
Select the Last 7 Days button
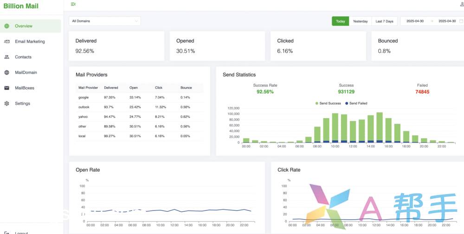point(384,21)
